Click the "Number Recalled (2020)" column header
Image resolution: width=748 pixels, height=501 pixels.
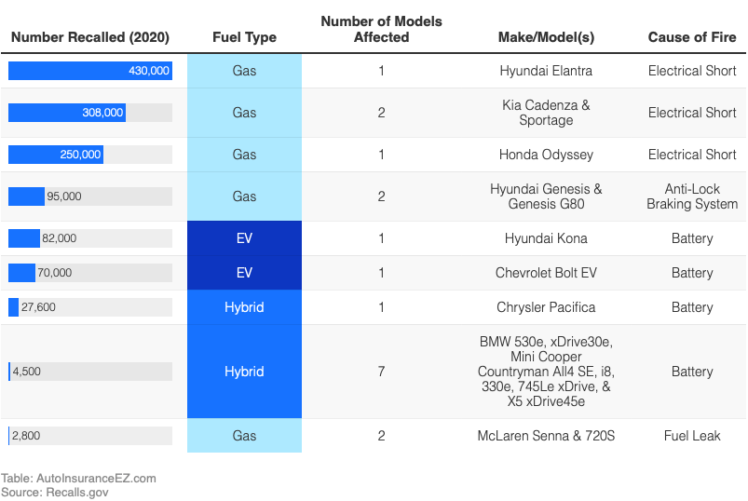[x=90, y=37]
